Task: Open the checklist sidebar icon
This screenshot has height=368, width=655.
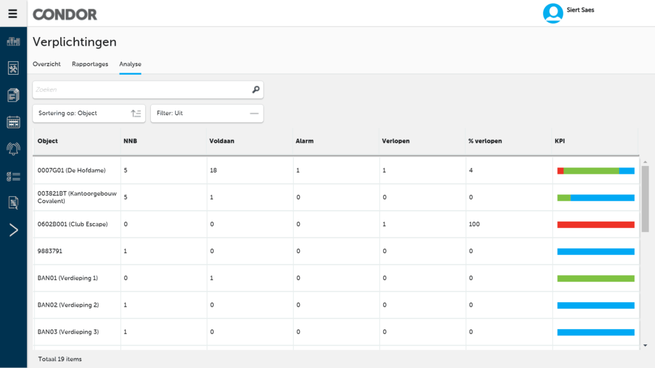Action: click(x=13, y=176)
